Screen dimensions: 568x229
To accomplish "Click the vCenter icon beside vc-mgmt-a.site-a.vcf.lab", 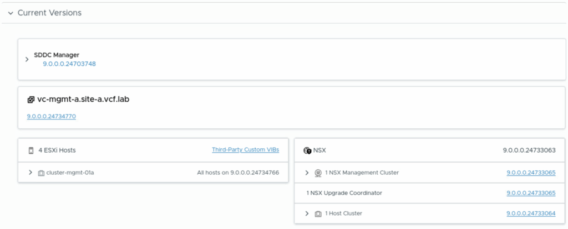I will [x=31, y=100].
